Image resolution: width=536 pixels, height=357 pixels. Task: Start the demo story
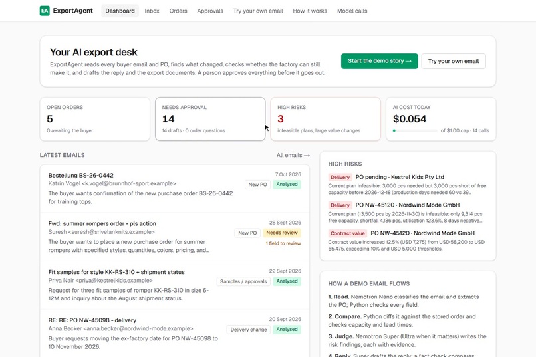click(x=380, y=61)
